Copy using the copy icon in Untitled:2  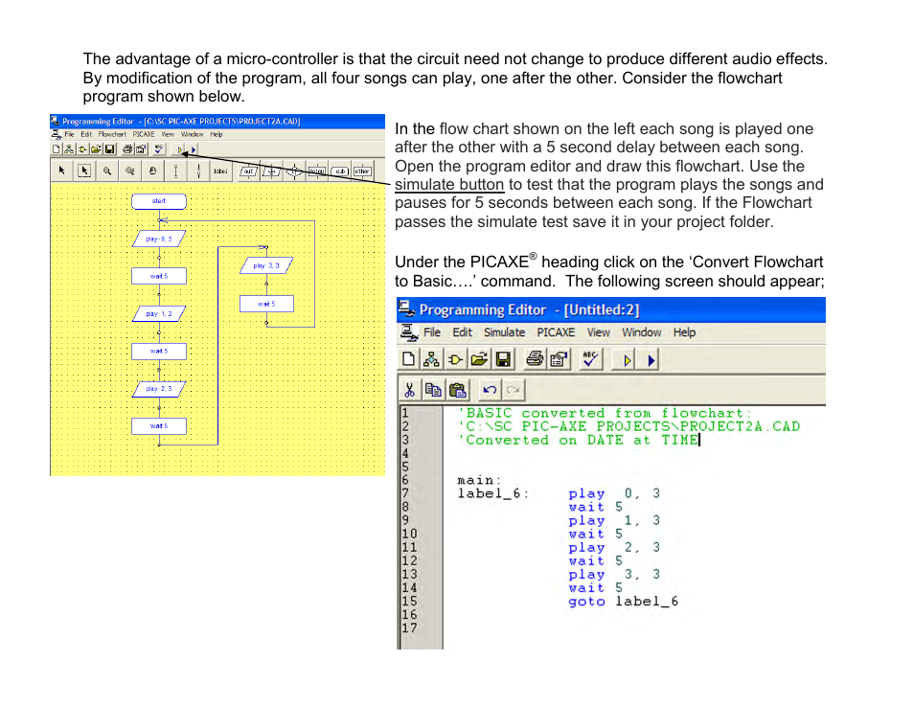coord(433,390)
